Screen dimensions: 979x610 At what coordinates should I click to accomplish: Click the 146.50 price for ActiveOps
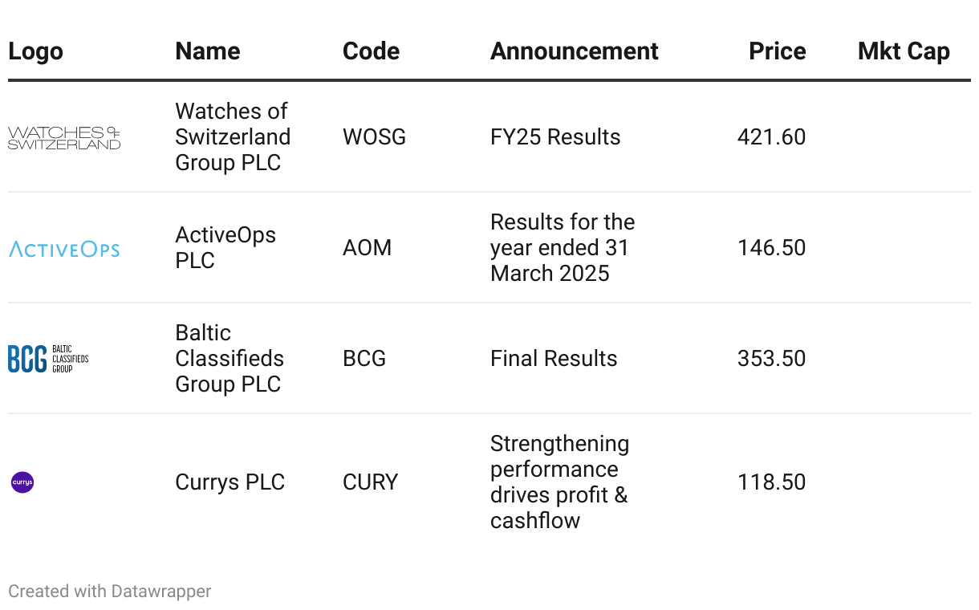point(771,248)
